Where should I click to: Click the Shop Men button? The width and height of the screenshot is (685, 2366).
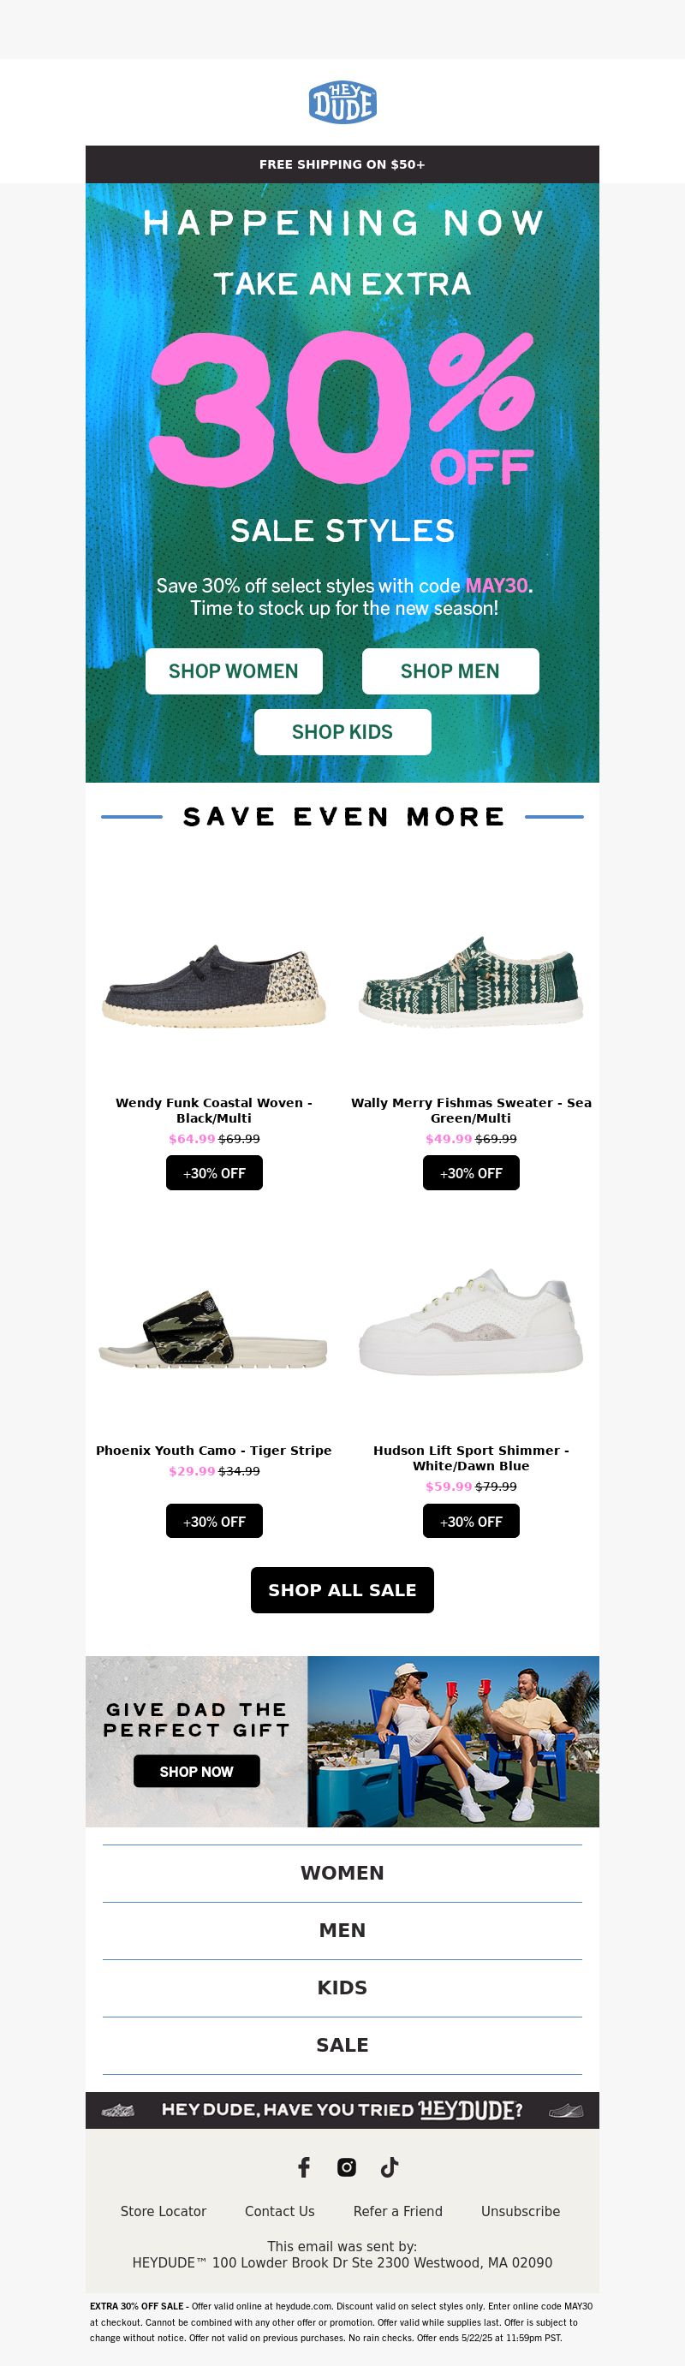(450, 670)
